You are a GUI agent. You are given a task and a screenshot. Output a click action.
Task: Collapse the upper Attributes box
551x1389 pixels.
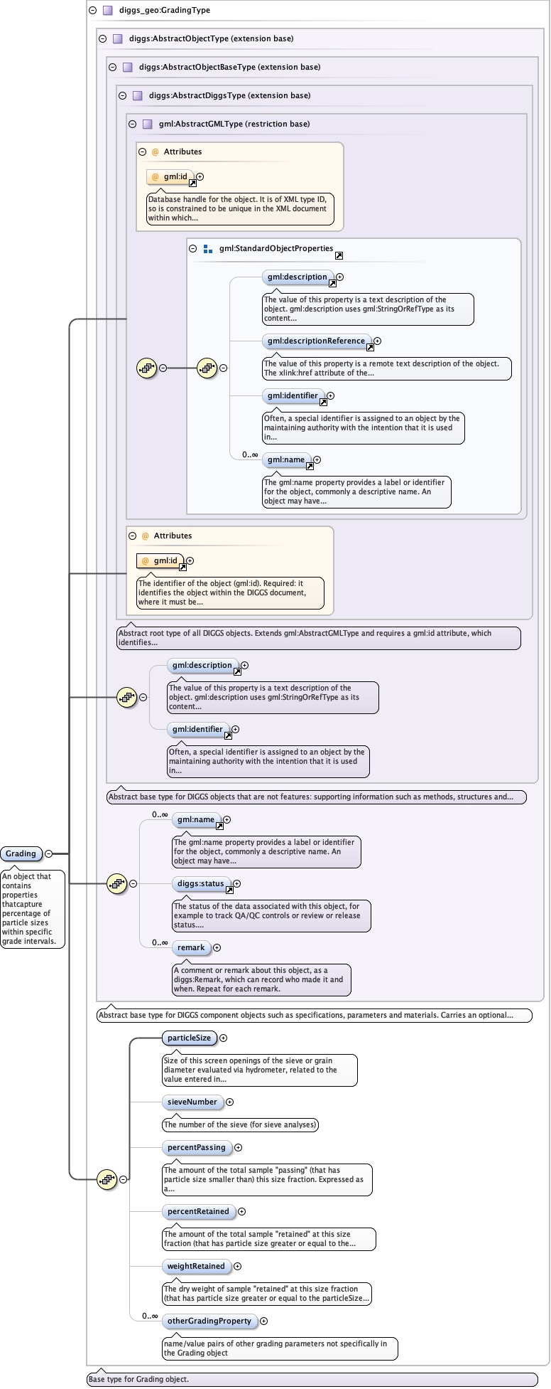142,152
